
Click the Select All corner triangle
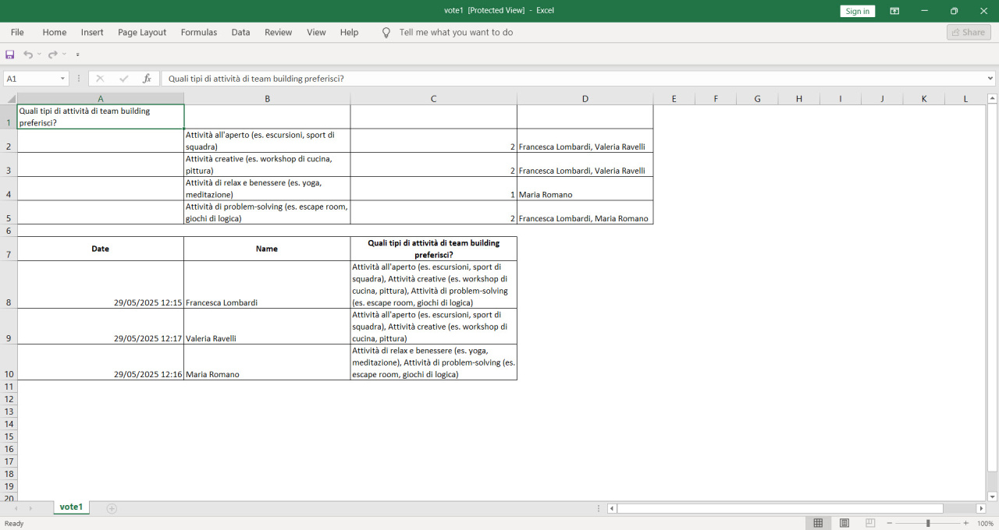(11, 99)
